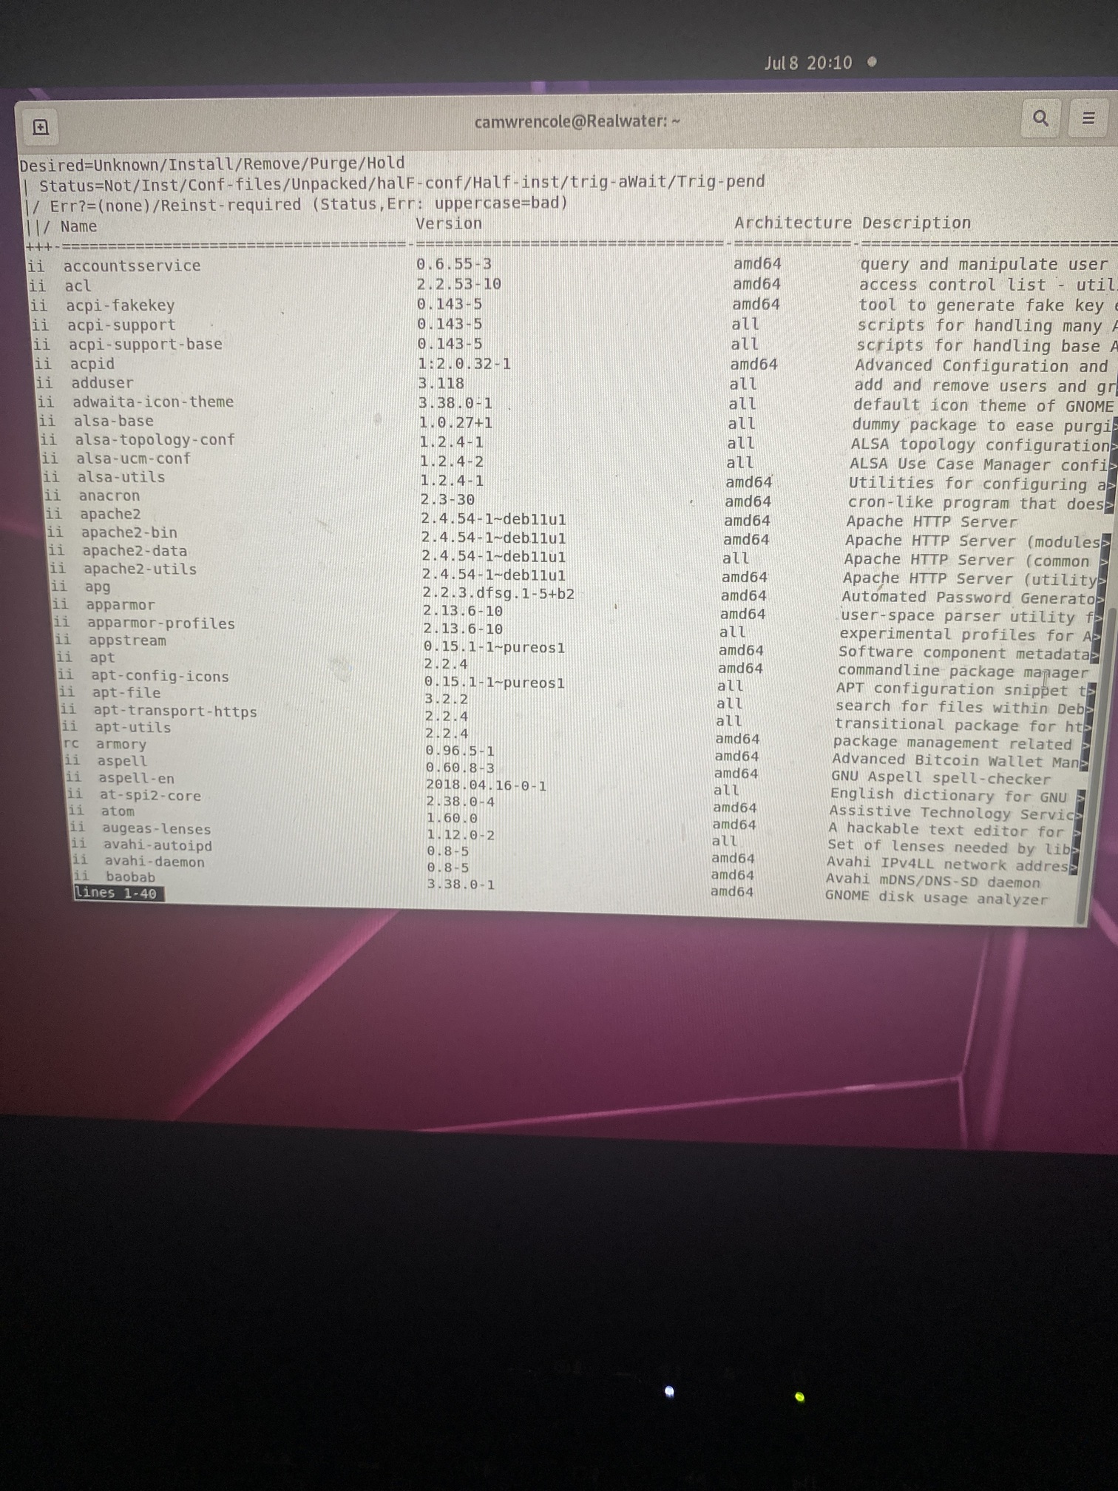Select the 'appstream' package name
The width and height of the screenshot is (1118, 1491).
[127, 640]
